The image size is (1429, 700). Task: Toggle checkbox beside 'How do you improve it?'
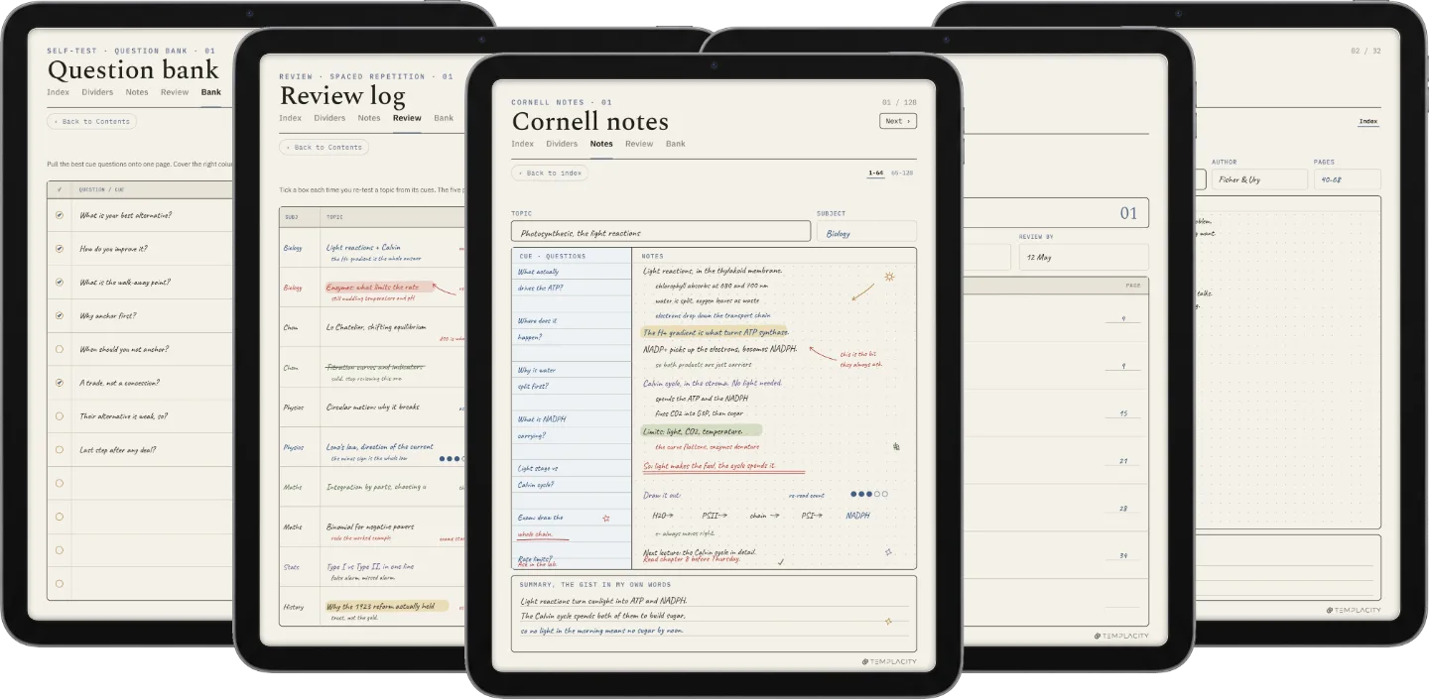click(x=60, y=249)
